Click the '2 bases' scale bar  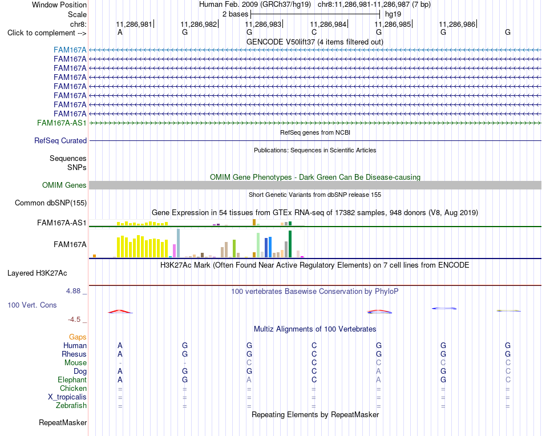pos(316,14)
